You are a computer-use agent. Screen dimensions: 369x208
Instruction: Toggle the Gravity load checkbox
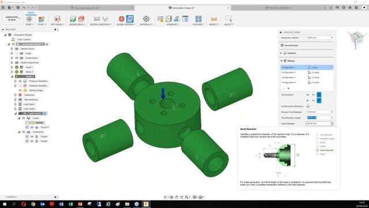coord(27,122)
